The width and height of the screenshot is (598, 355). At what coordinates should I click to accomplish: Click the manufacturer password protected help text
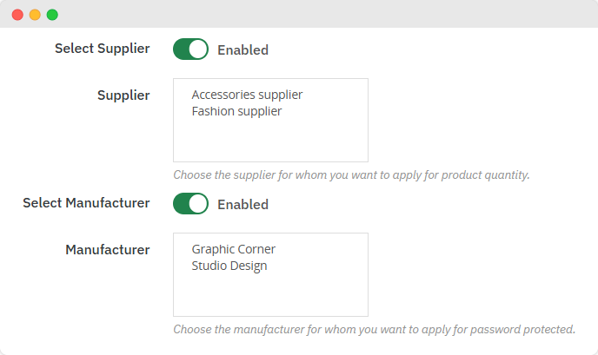pos(374,329)
